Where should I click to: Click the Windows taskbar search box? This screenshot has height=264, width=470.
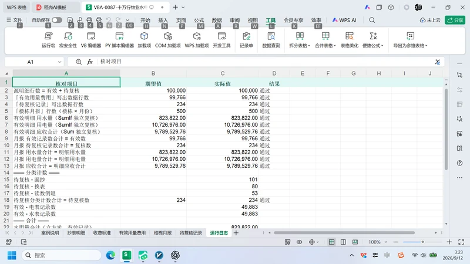(62, 255)
